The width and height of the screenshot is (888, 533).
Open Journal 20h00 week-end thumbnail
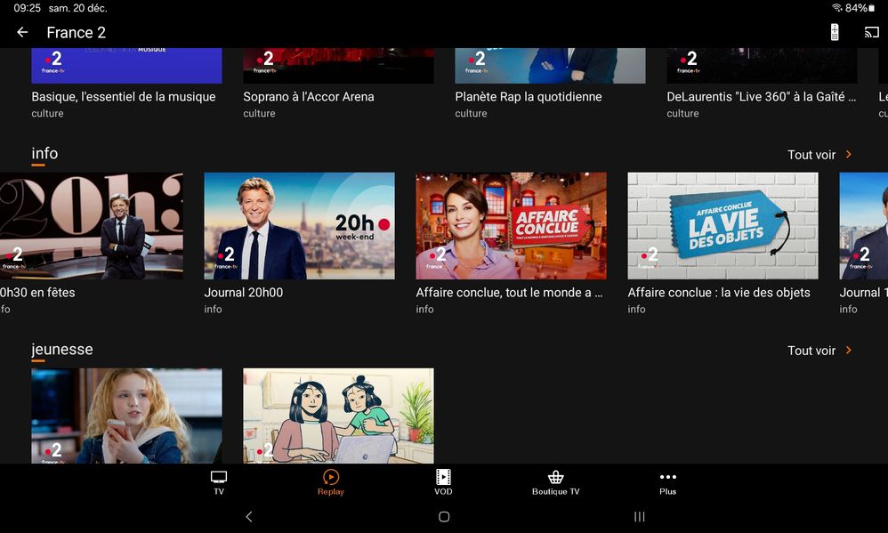(299, 226)
